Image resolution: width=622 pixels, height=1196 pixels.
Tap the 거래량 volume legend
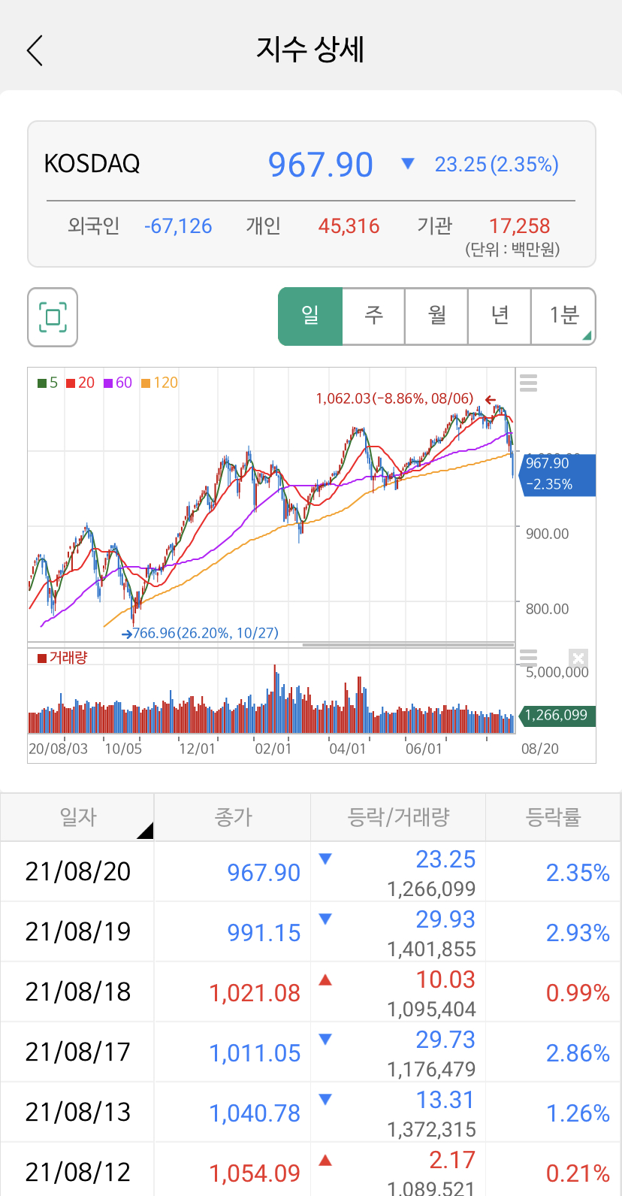62,658
